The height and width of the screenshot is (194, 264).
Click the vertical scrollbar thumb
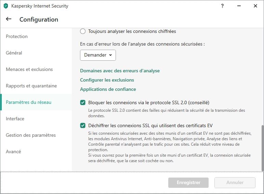pyautogui.click(x=263, y=148)
